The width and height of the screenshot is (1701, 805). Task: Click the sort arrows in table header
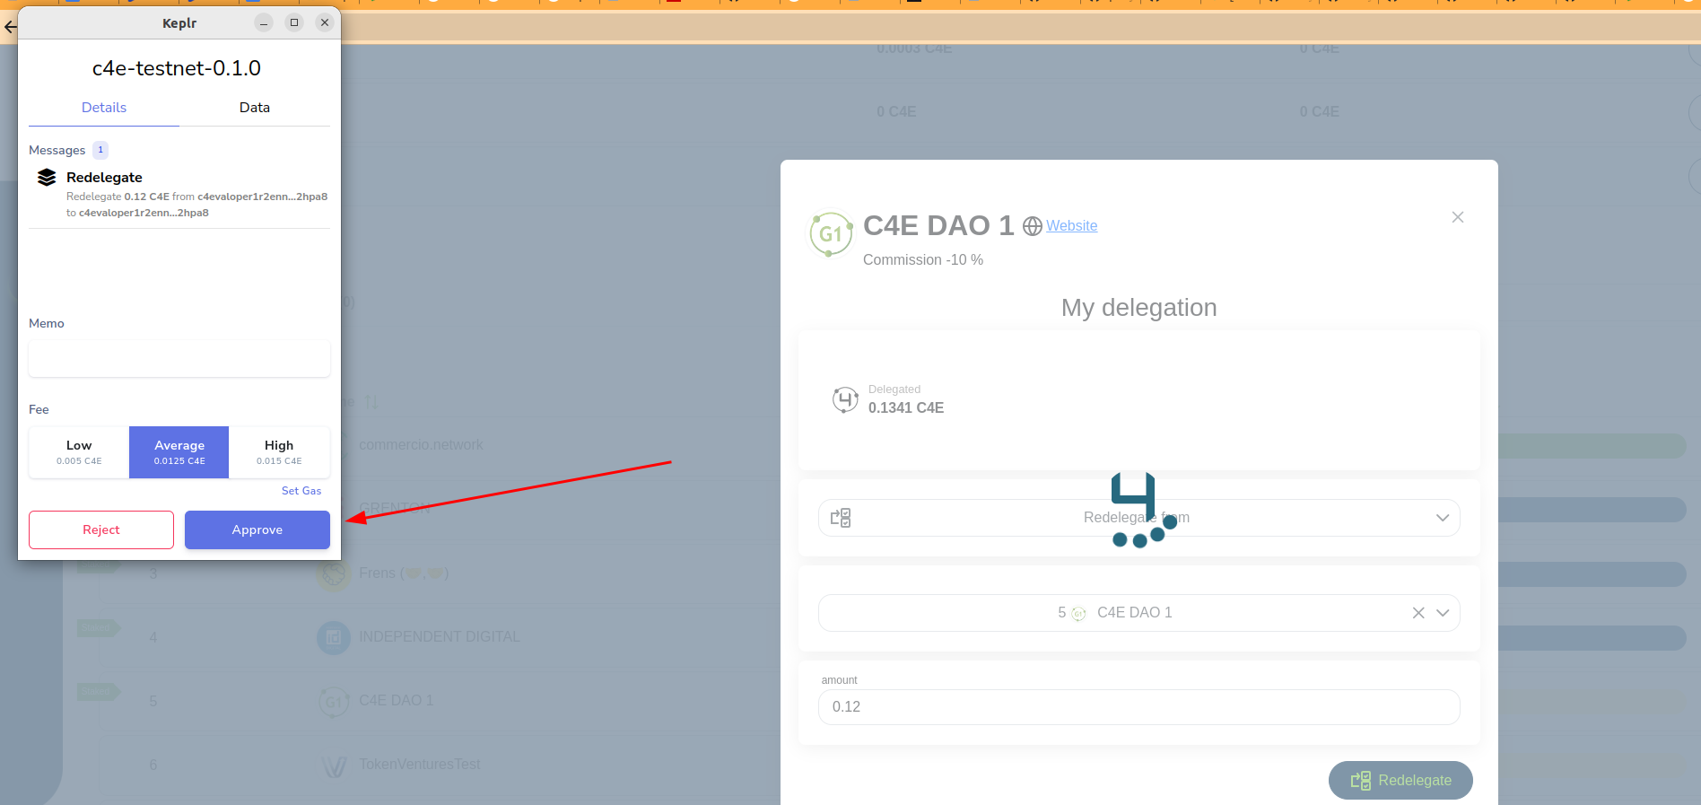pyautogui.click(x=371, y=401)
